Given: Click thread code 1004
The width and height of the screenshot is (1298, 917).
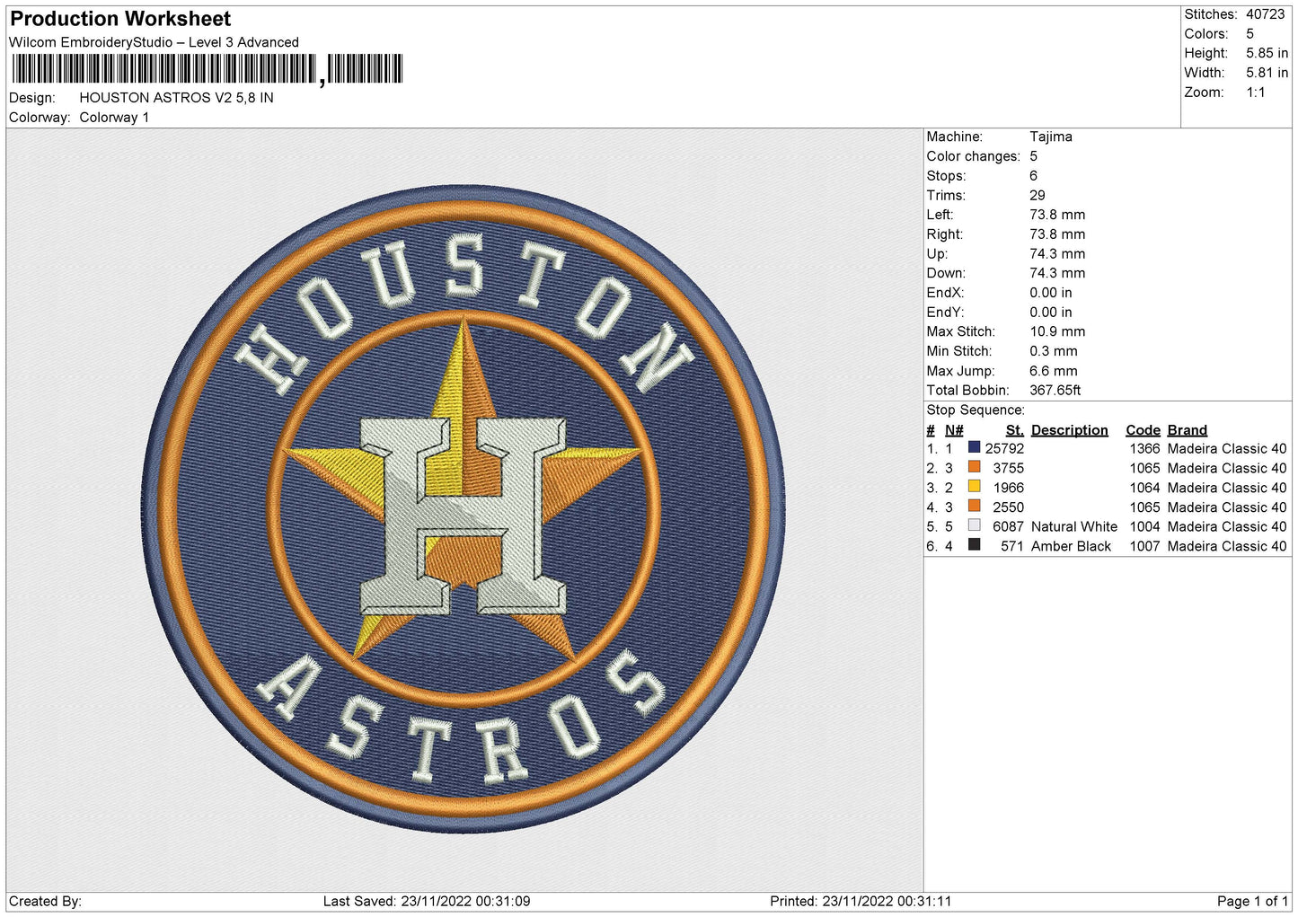Looking at the screenshot, I should tap(1144, 527).
